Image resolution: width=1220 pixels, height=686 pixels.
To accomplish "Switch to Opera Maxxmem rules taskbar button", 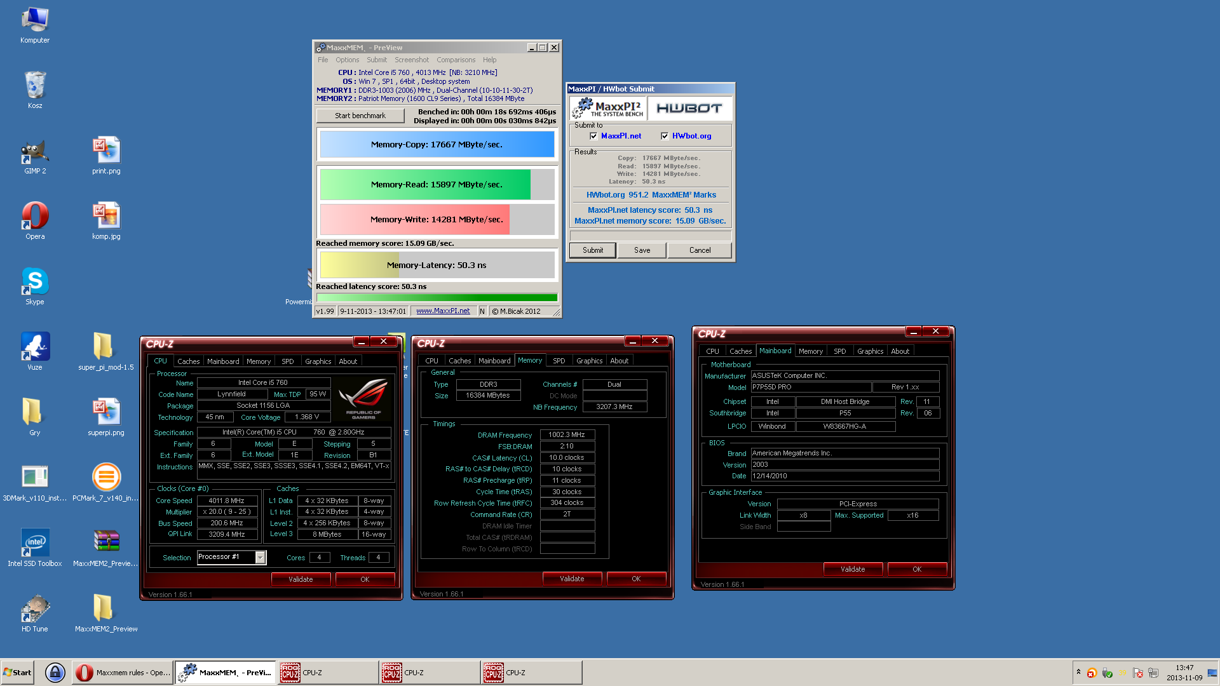I will 122,672.
